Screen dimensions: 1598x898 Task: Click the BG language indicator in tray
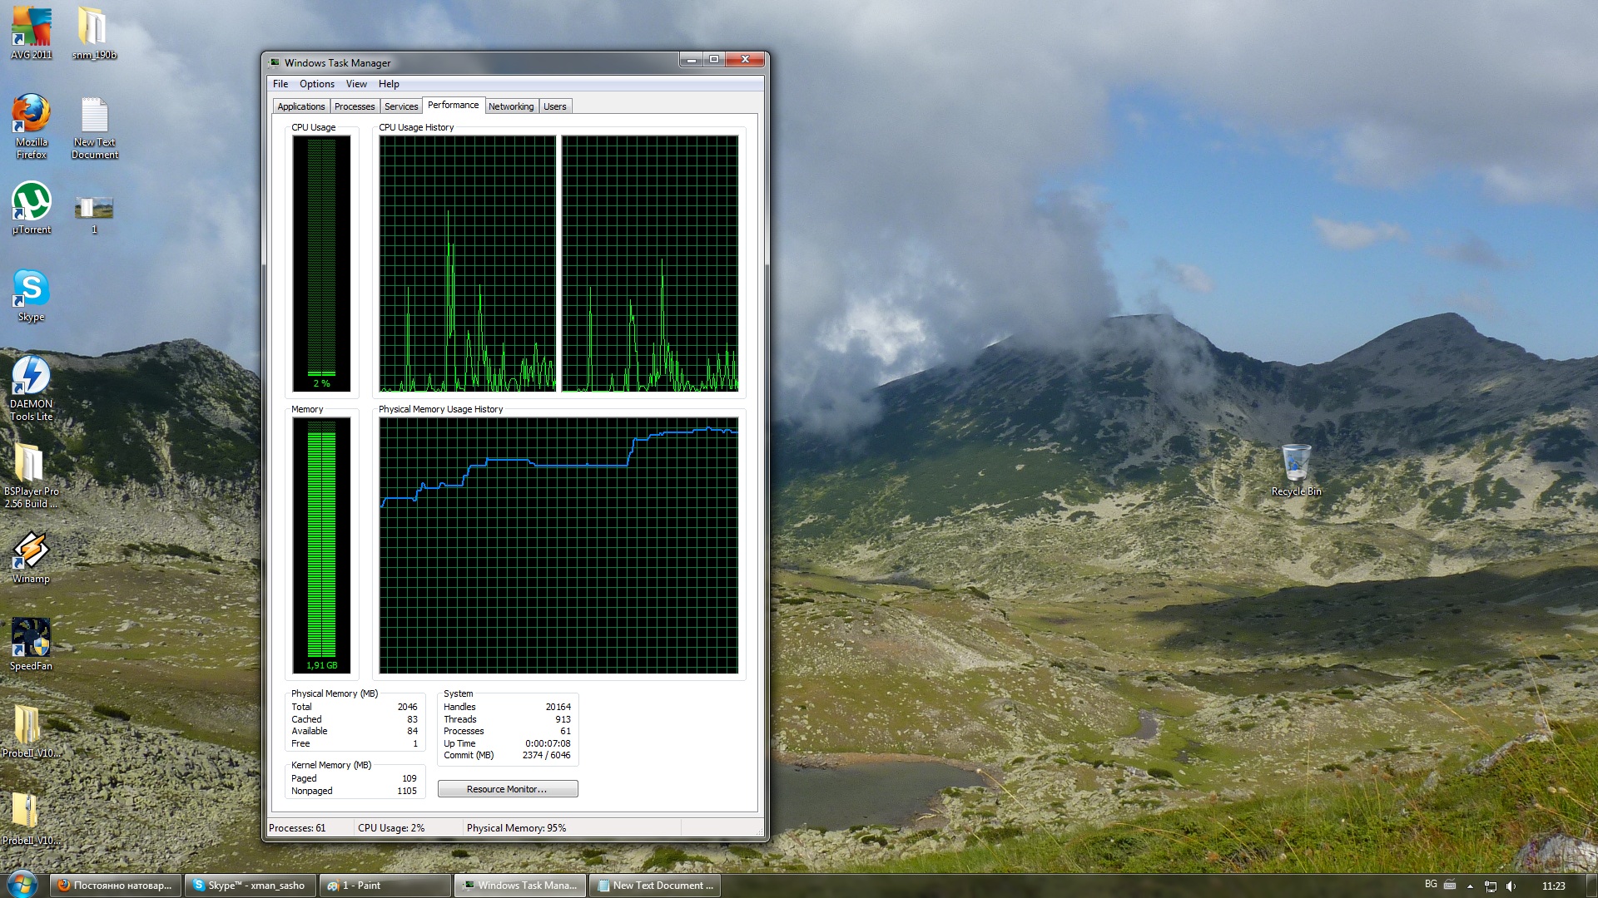(1431, 885)
